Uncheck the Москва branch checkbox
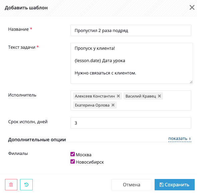This screenshot has width=197, height=194. pyautogui.click(x=72, y=154)
